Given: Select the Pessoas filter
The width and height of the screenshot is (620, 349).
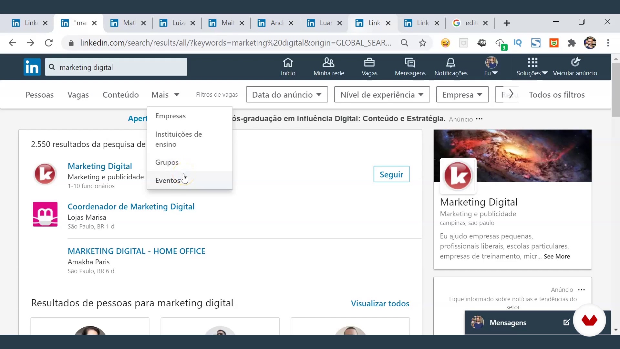Looking at the screenshot, I should pyautogui.click(x=39, y=95).
